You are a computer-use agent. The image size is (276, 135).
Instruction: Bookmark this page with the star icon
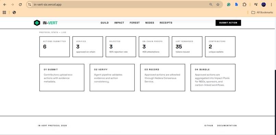218,5
